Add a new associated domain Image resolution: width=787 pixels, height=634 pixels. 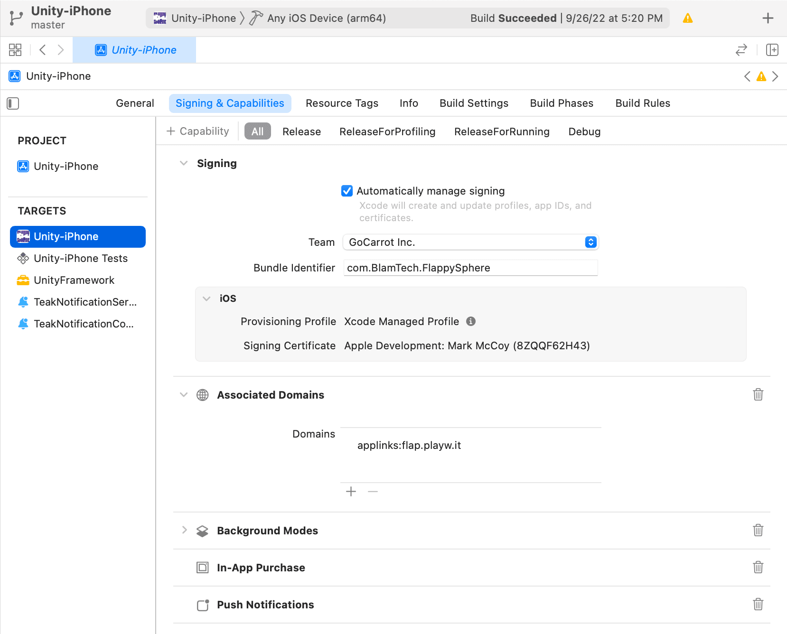(351, 492)
